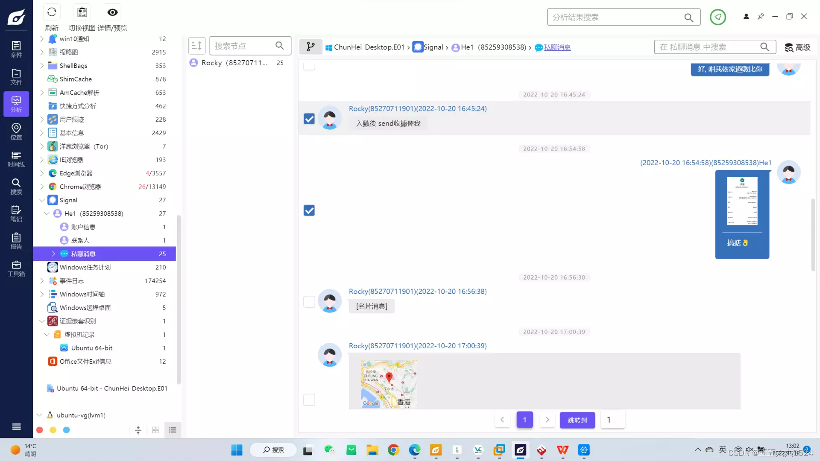Click the red color dot filter
The image size is (820, 461).
tap(40, 430)
